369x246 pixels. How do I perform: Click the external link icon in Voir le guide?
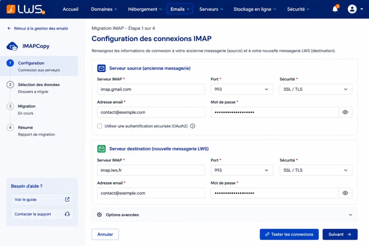[x=67, y=200]
